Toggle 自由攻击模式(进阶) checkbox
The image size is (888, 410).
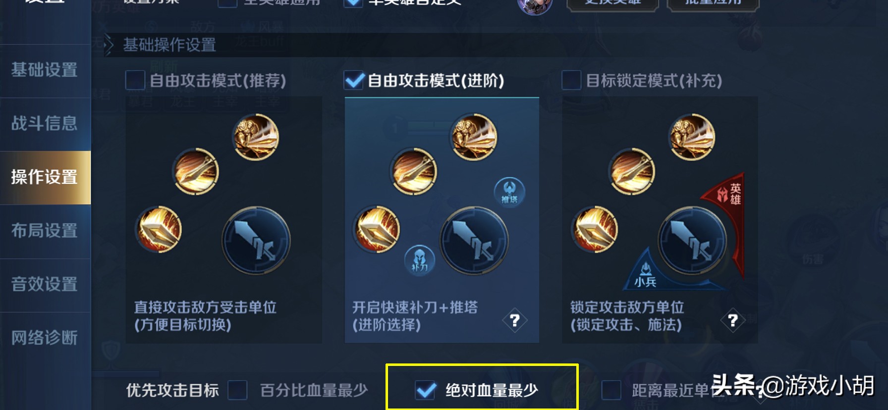353,80
